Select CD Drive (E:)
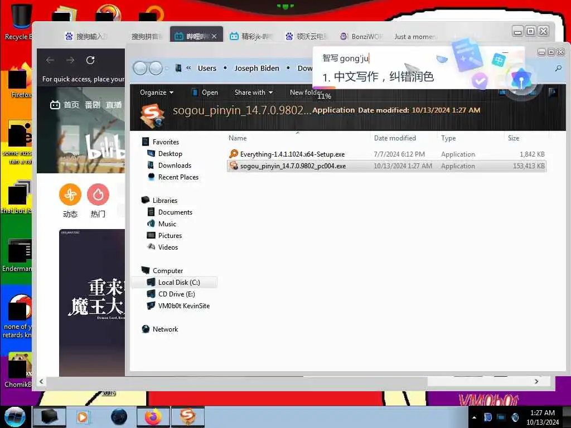 [171, 294]
